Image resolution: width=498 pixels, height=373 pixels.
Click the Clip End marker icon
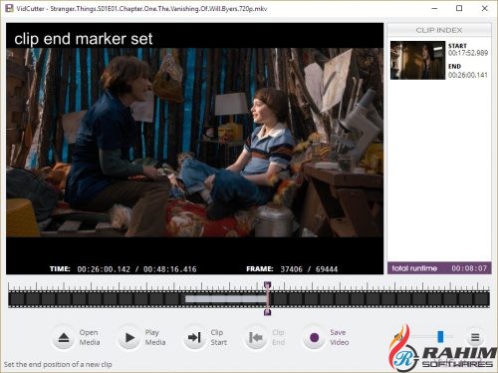pyautogui.click(x=256, y=338)
